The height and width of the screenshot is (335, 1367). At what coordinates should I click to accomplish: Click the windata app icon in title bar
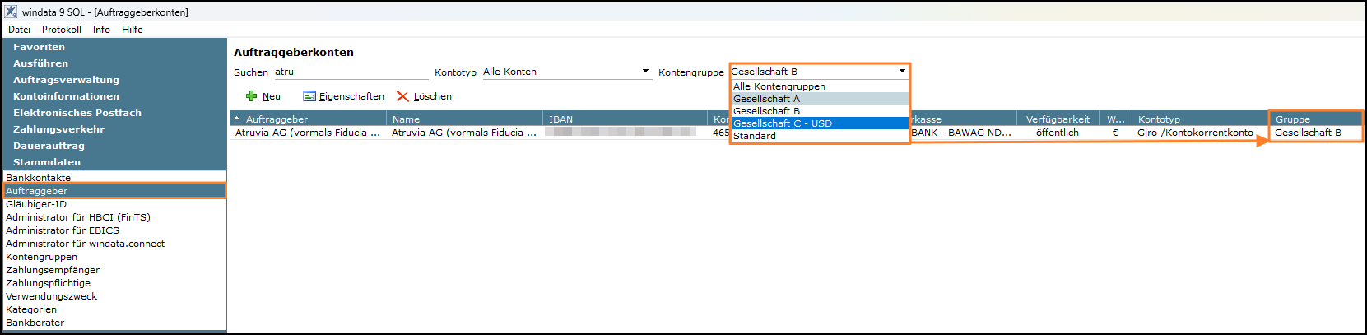pos(11,12)
